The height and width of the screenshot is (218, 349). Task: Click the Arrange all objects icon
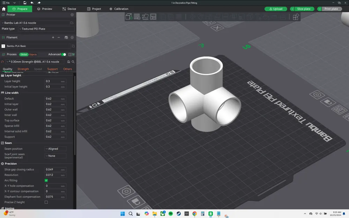[x=154, y=16]
